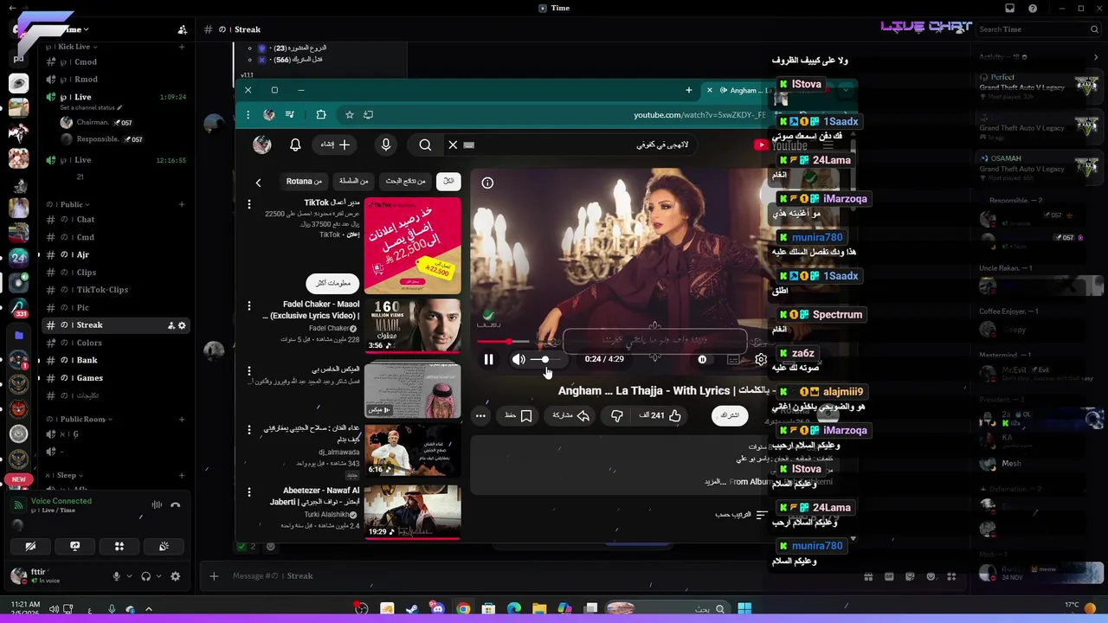This screenshot has height=623, width=1108.
Task: Collapse the PublicRoom category
Action: tap(81, 419)
